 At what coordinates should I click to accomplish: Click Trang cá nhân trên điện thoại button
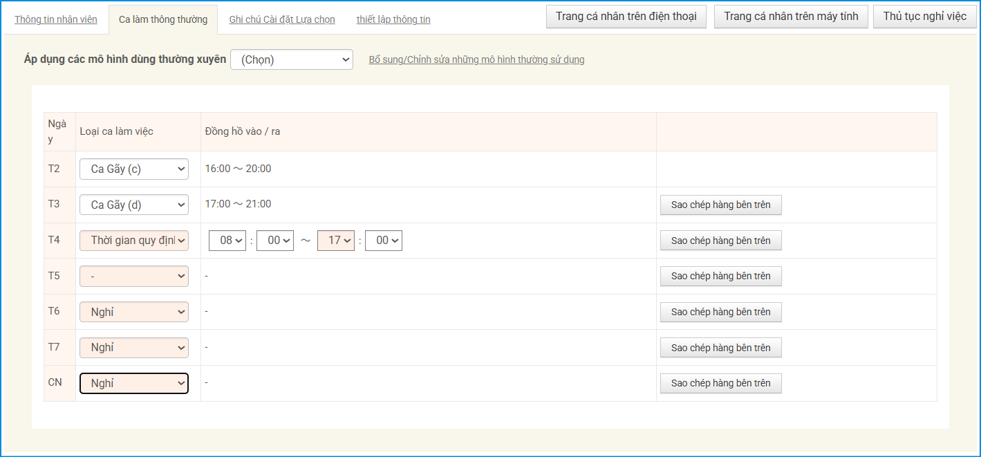[626, 17]
